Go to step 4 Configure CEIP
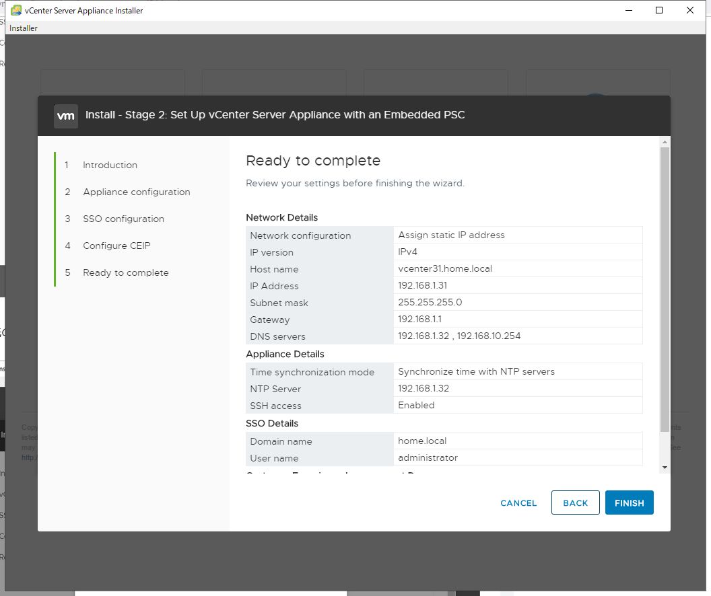The width and height of the screenshot is (711, 596). coord(116,246)
